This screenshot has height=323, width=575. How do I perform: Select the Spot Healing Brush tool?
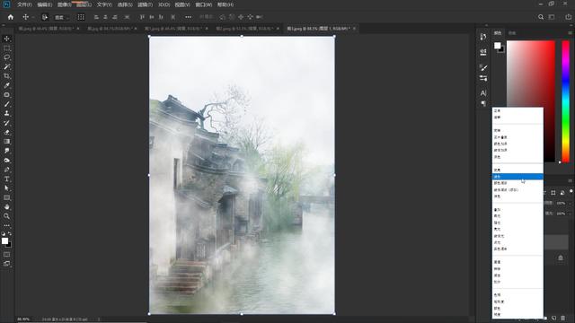(6, 95)
